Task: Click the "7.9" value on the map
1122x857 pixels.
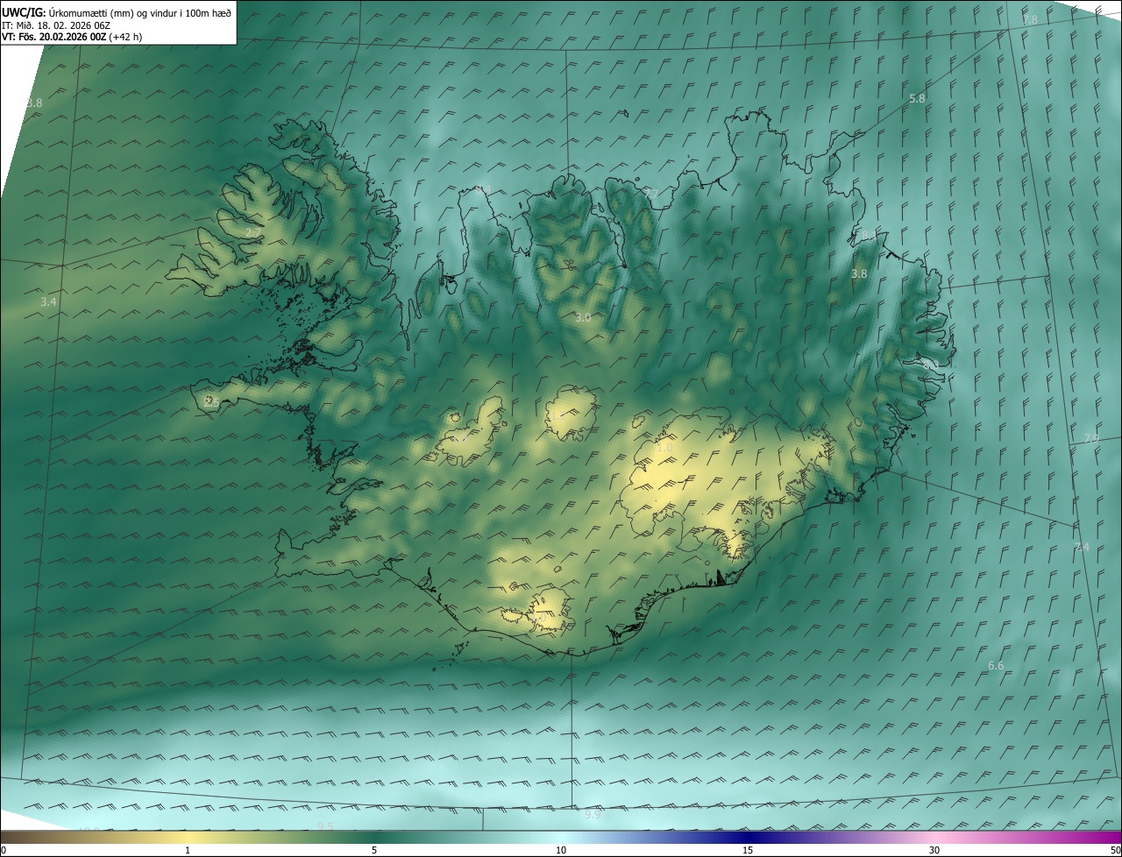Action: tap(1091, 438)
